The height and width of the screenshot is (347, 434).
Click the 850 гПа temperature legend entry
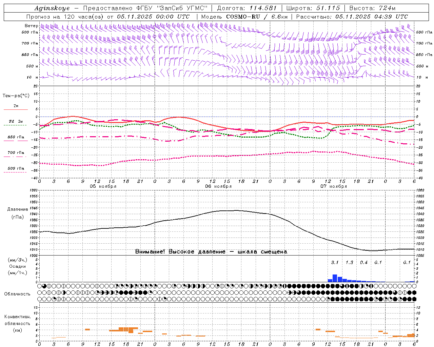[16, 137]
